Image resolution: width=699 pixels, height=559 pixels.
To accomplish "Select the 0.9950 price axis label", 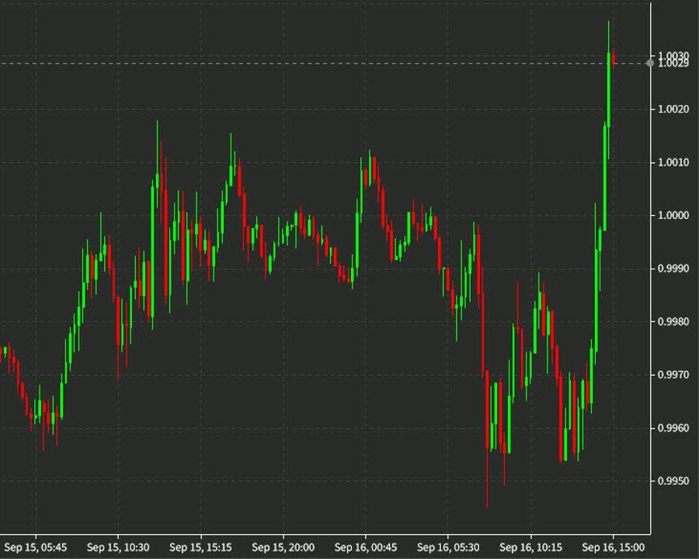I will (x=673, y=481).
